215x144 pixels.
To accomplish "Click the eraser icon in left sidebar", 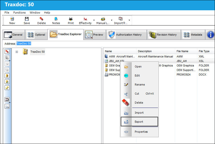I will tap(7, 51).
